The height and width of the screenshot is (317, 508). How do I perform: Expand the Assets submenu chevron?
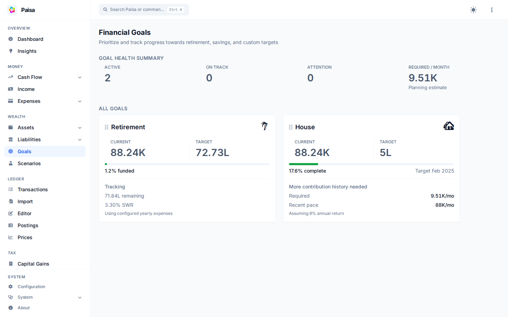pyautogui.click(x=80, y=128)
